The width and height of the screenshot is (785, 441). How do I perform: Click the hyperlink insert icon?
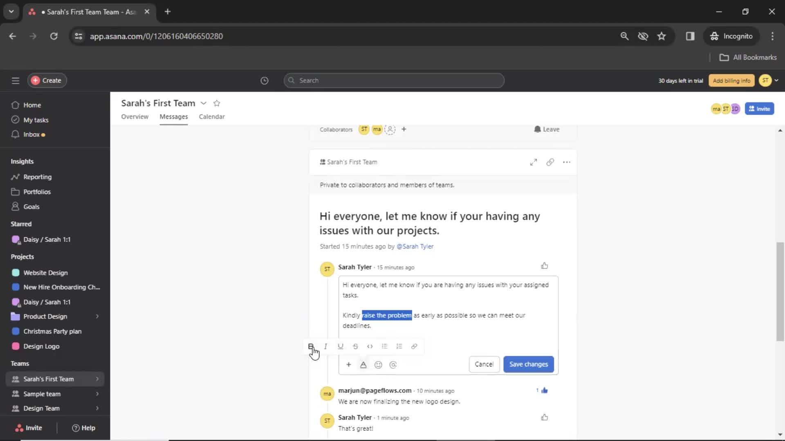(414, 346)
